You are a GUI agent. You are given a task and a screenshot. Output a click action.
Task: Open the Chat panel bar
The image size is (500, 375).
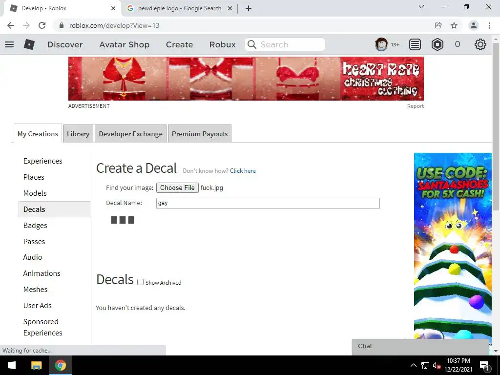(420, 346)
